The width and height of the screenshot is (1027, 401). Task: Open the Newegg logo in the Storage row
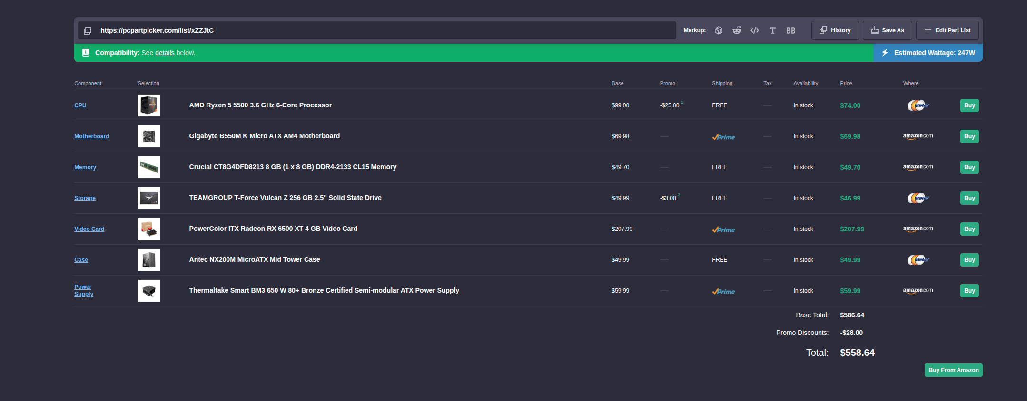(918, 198)
